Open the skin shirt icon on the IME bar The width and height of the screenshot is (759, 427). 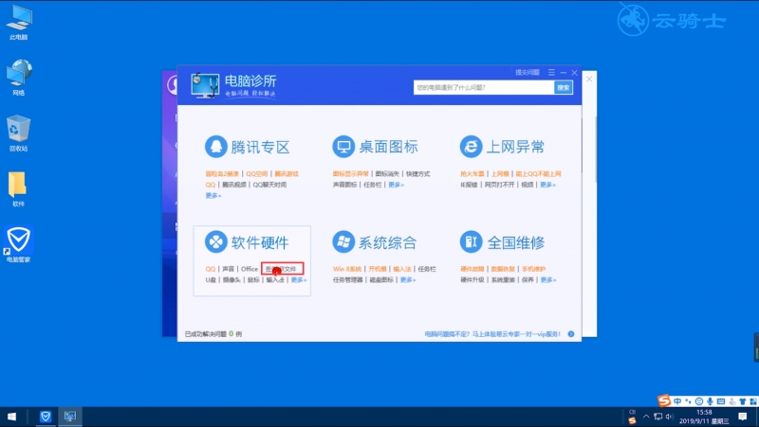[x=743, y=401]
